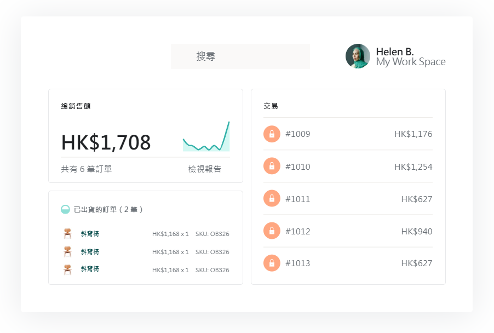Select the lock icon for transaction #1010

[x=272, y=166]
